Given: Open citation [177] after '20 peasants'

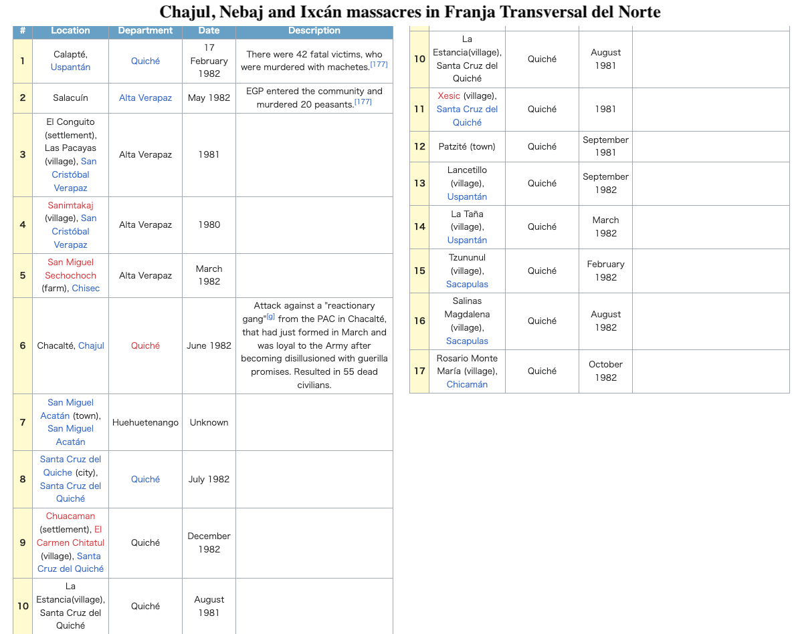Looking at the screenshot, I should click(x=363, y=102).
